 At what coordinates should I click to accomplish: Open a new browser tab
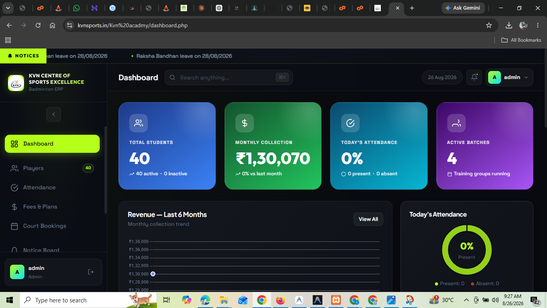coord(412,8)
